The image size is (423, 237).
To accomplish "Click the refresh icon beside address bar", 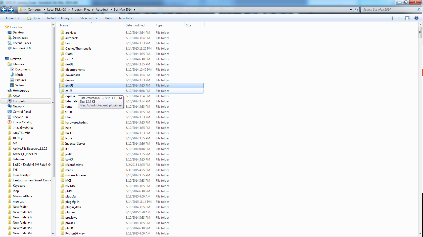I will pyautogui.click(x=356, y=10).
